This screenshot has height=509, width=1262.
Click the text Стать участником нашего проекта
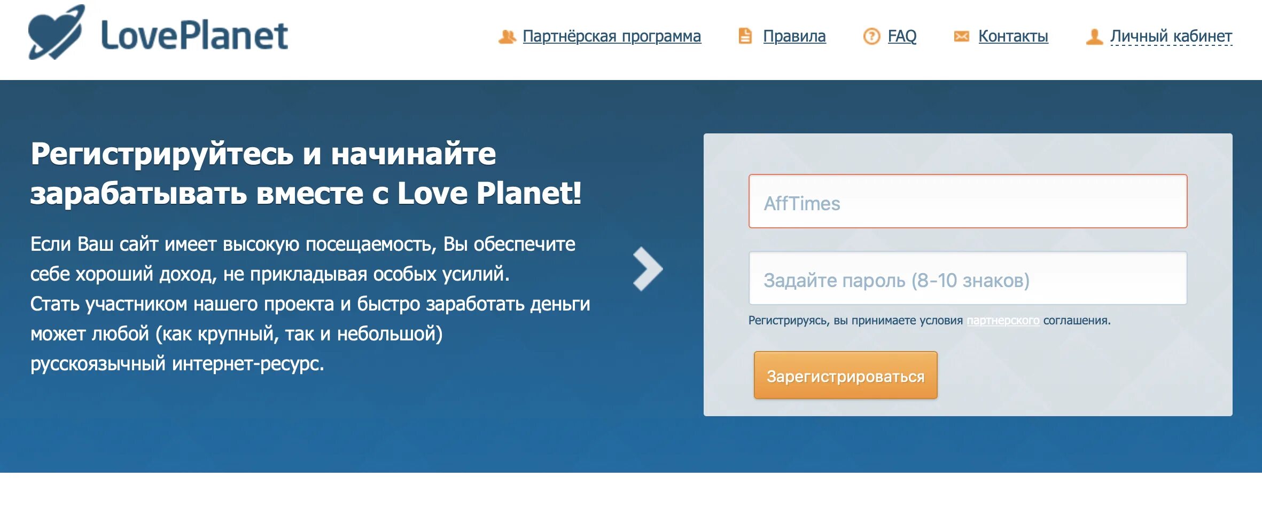click(x=182, y=304)
